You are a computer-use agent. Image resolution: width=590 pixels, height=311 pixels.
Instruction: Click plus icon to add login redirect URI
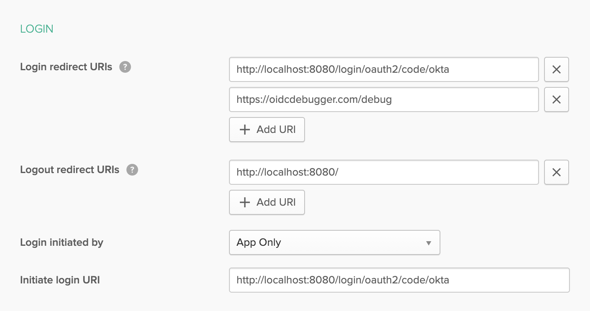(x=244, y=130)
